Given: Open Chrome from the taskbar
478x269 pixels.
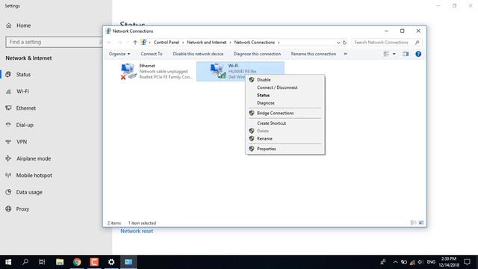Looking at the screenshot, I should coord(77,262).
